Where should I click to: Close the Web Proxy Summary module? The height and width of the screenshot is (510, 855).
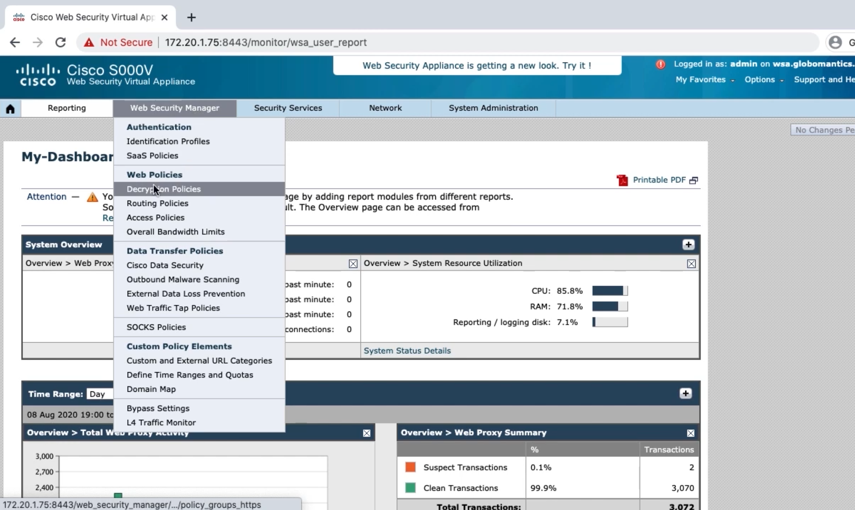[x=690, y=433]
